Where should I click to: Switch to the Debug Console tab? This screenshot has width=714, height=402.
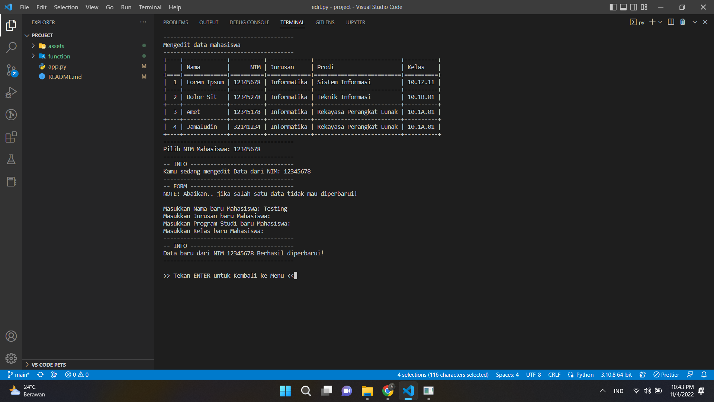[x=249, y=22]
